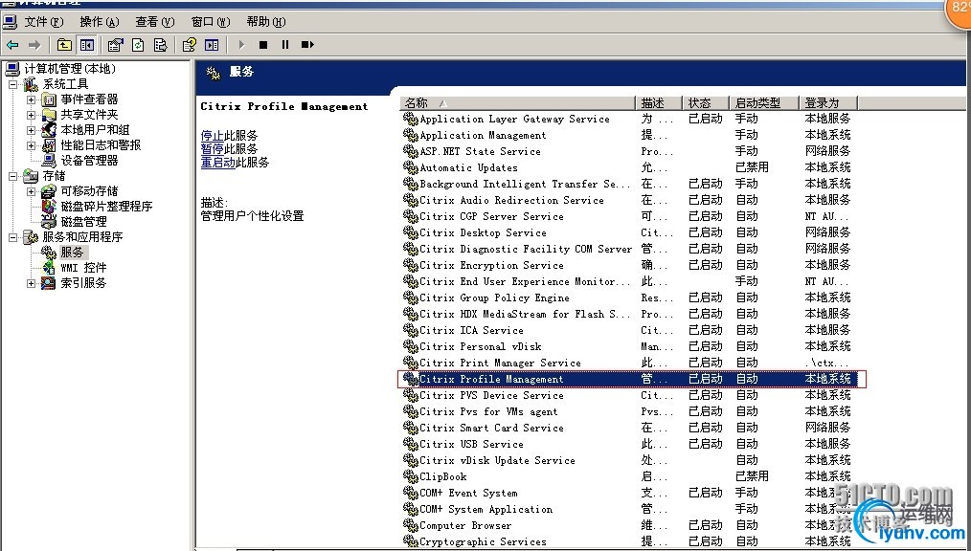
Task: Sort by the 状态 column header
Action: pos(706,102)
